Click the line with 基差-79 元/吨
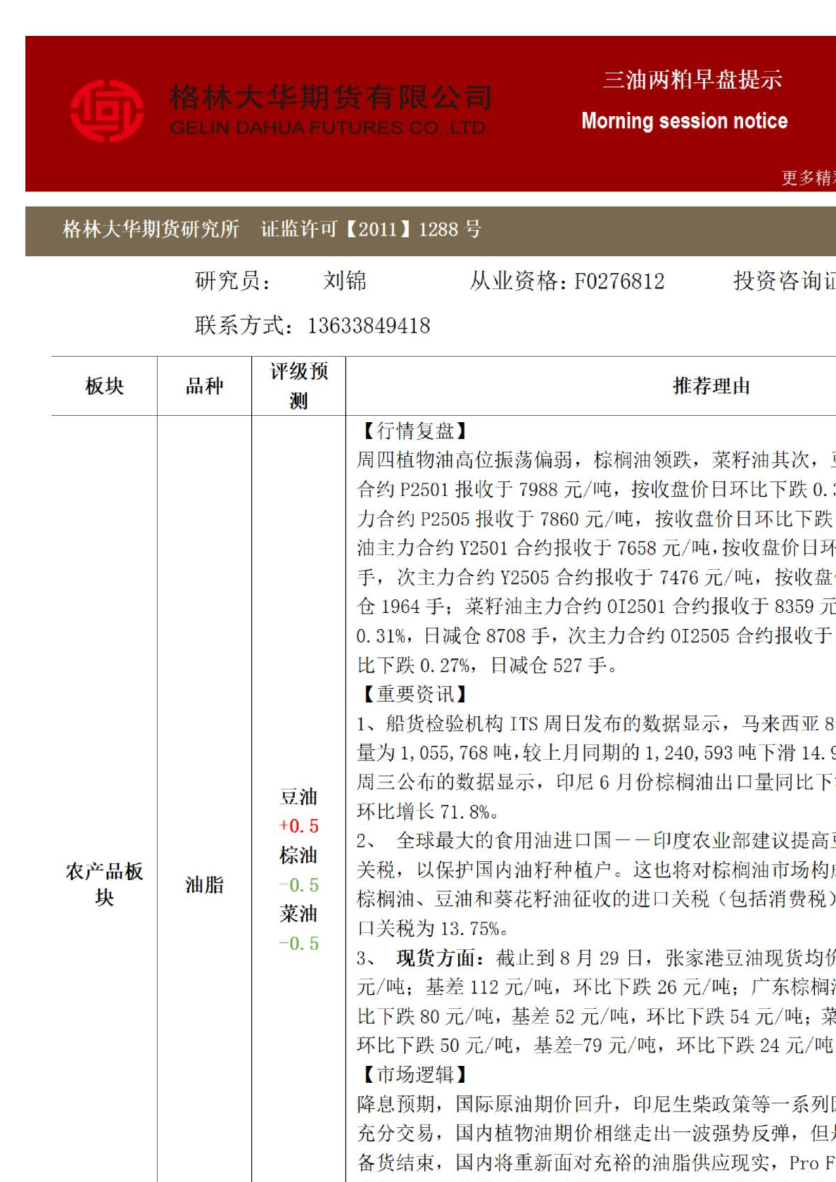Image resolution: width=836 pixels, height=1182 pixels. pos(596,1046)
